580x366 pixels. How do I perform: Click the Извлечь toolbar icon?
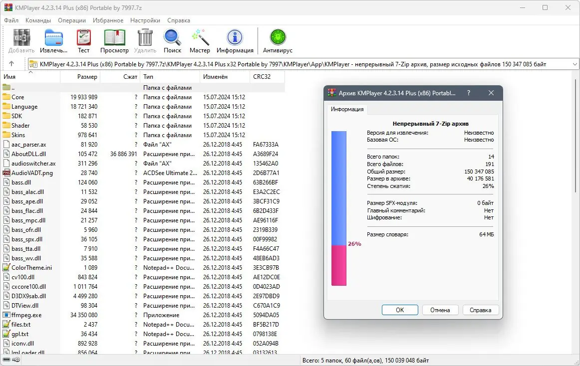coord(53,37)
